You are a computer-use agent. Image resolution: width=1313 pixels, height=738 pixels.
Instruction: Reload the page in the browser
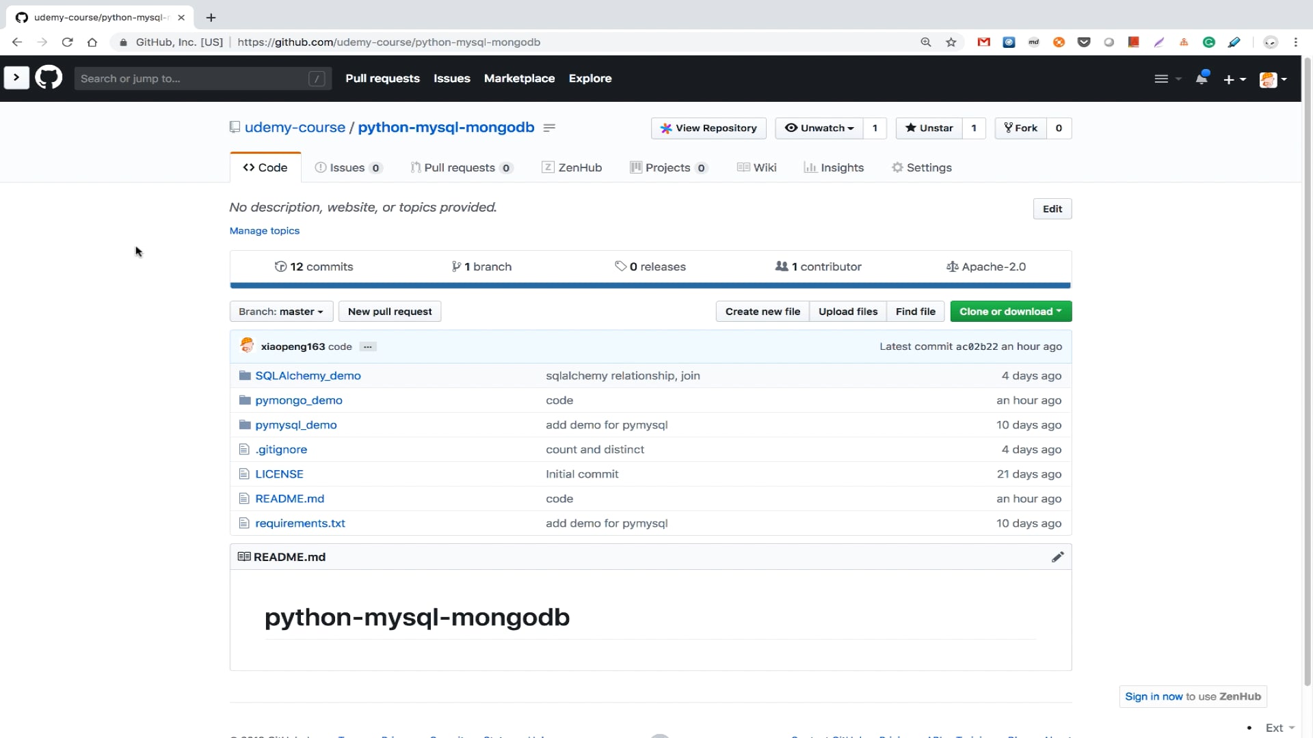pyautogui.click(x=67, y=42)
